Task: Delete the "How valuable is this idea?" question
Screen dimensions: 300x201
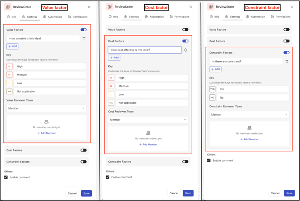Action: tap(84, 39)
